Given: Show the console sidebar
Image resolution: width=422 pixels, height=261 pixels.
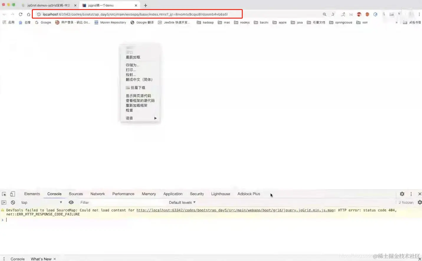Looking at the screenshot, I should pyautogui.click(x=4, y=202).
